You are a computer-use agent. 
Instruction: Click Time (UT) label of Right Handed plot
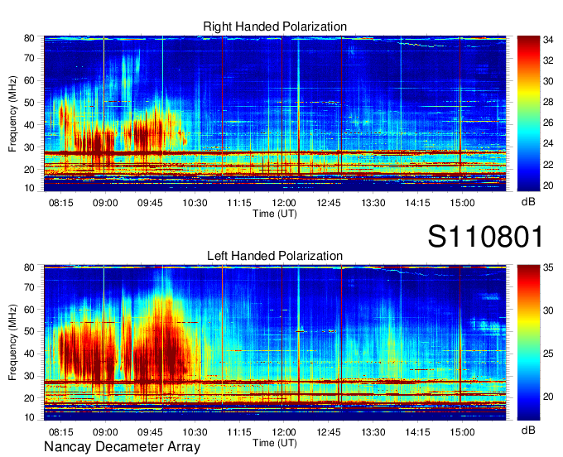[275, 214]
